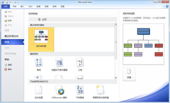Switch to the 视图 ribbon tab

coord(62,6)
